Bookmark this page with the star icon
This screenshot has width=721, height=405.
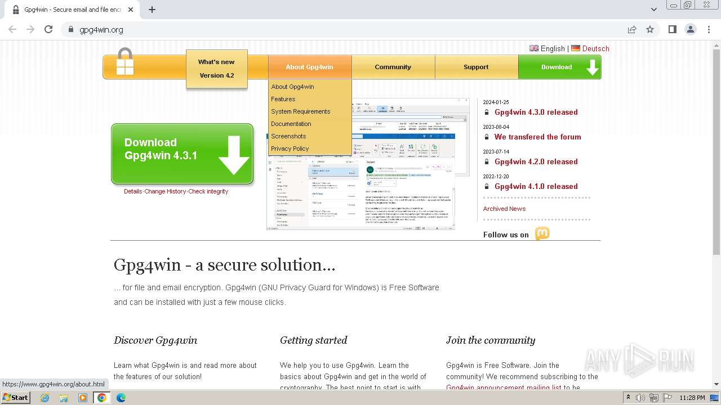click(650, 29)
